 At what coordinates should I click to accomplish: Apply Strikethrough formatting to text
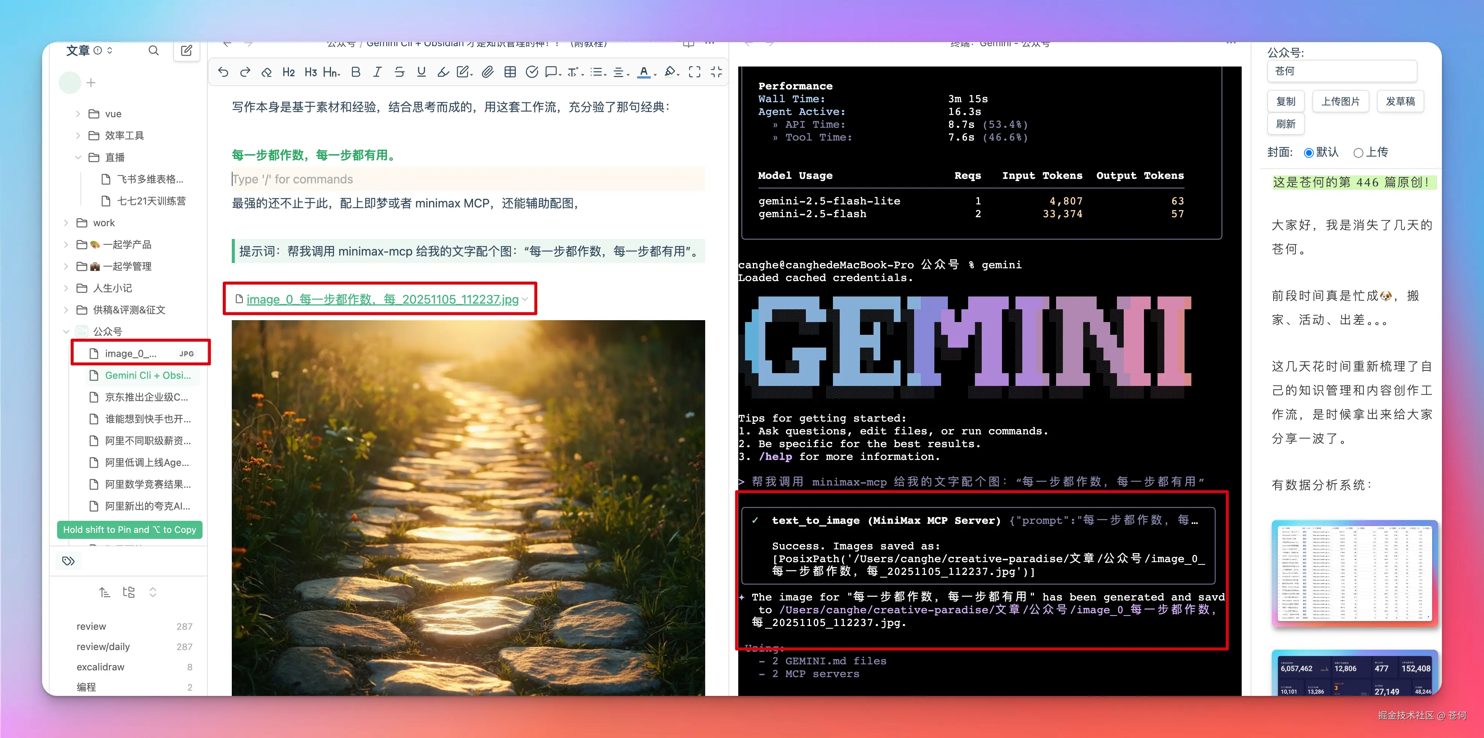coord(399,72)
